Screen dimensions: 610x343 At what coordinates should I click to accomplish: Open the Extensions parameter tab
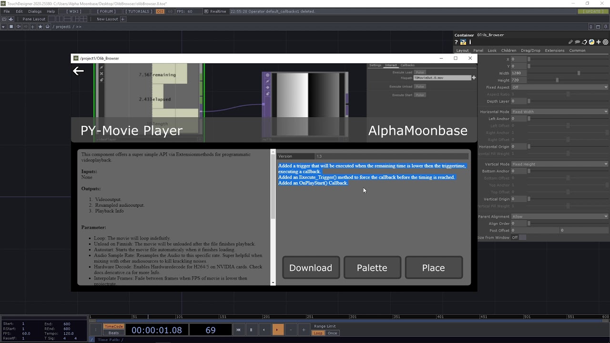tap(554, 50)
